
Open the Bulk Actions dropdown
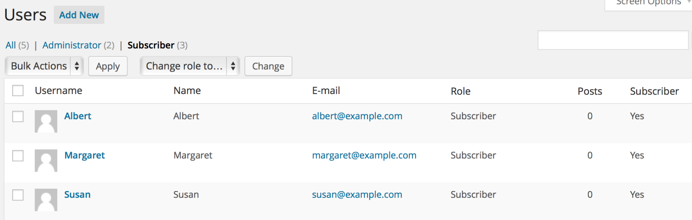point(44,66)
